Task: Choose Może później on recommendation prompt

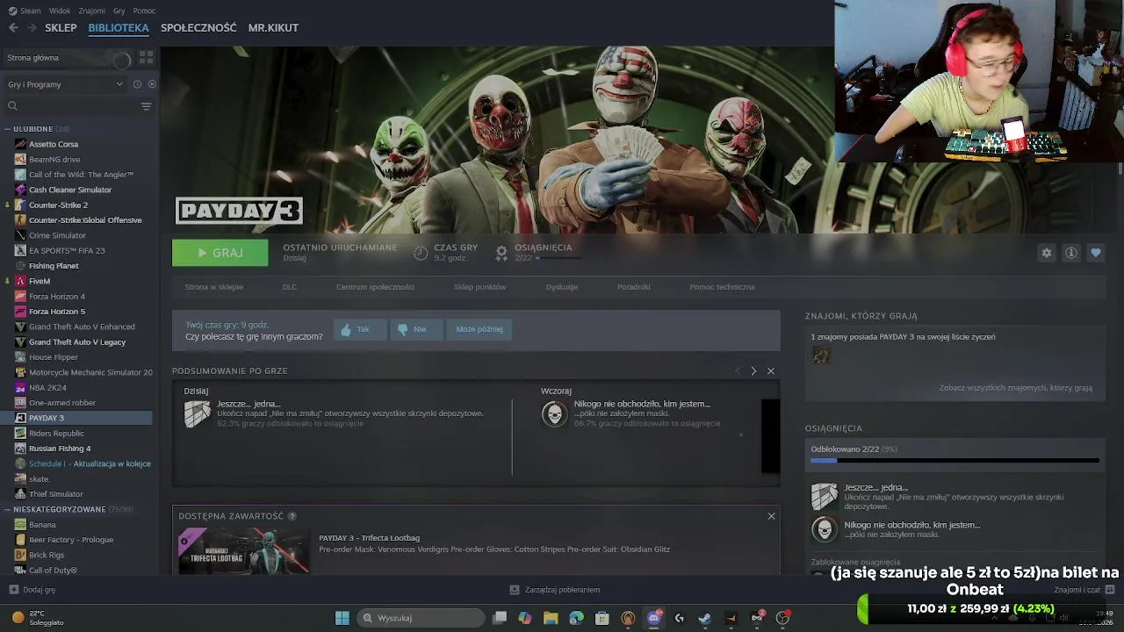Action: 479,329
